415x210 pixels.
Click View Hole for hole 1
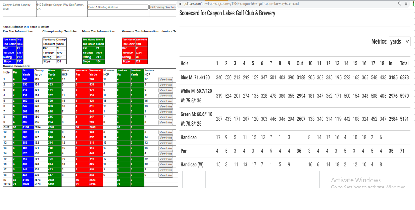pos(166,80)
